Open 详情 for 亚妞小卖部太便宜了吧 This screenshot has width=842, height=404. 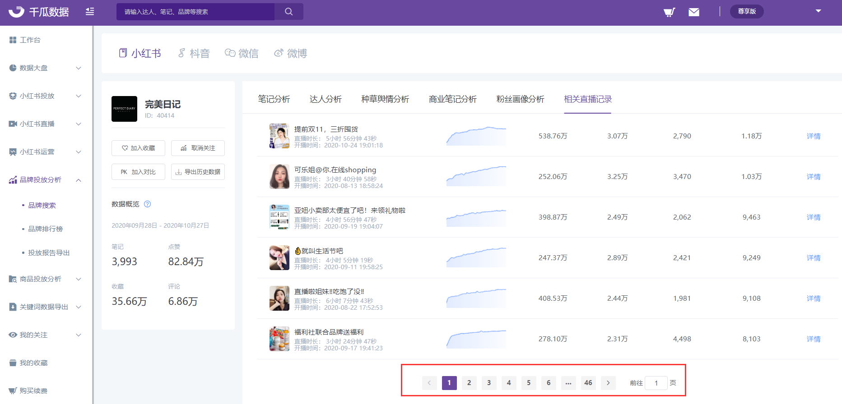coord(814,217)
